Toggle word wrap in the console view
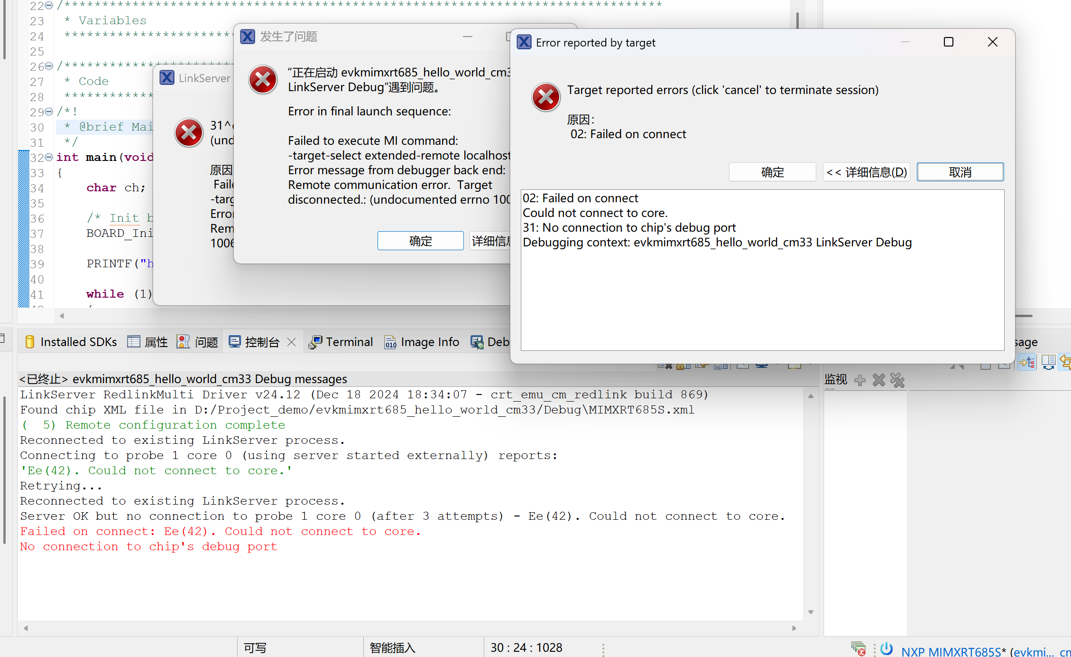This screenshot has width=1071, height=657. pos(701,366)
